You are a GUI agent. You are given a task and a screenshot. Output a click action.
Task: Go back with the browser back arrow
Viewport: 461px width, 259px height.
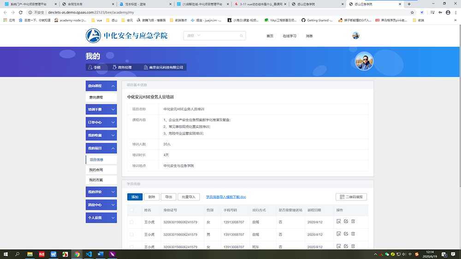(5, 12)
